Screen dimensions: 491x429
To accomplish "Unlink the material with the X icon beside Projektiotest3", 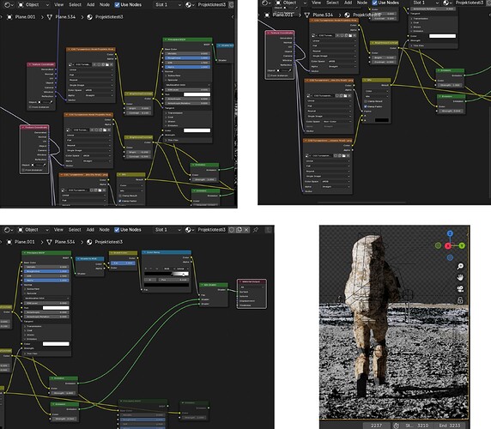I will click(x=246, y=230).
